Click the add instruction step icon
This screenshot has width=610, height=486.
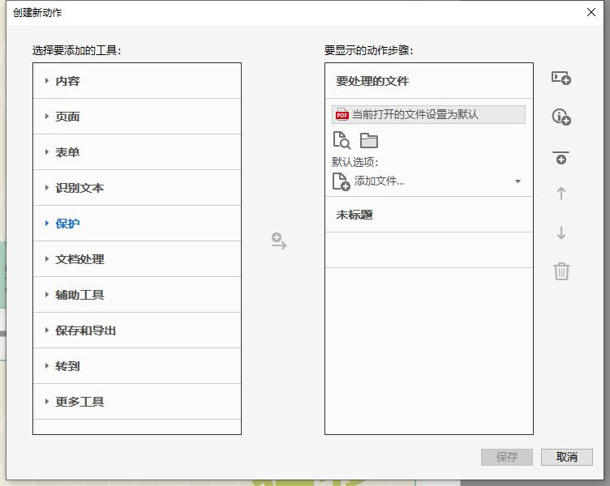tap(561, 78)
